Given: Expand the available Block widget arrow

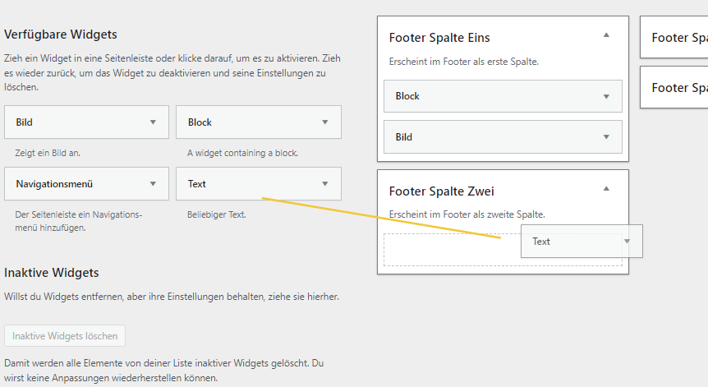Looking at the screenshot, I should pos(325,122).
